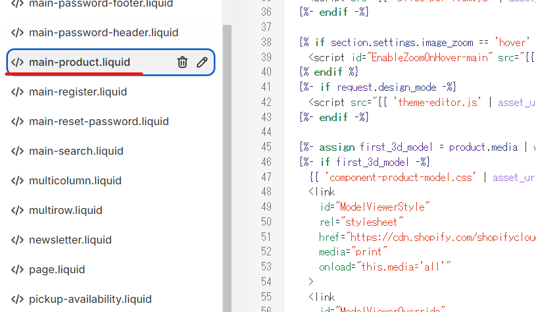The width and height of the screenshot is (536, 312).
Task: Click 'theme-editor.js' string on line 42
Action: 437,102
